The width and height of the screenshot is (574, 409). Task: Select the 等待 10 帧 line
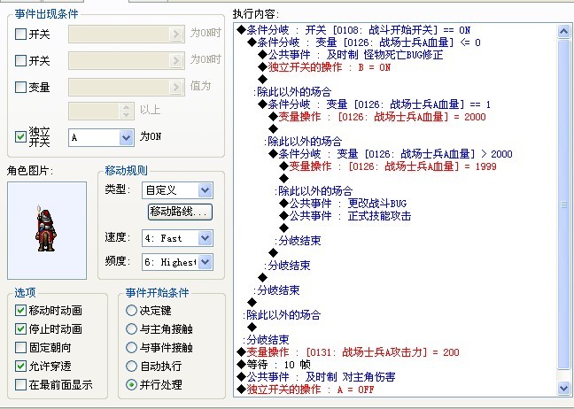tap(274, 365)
